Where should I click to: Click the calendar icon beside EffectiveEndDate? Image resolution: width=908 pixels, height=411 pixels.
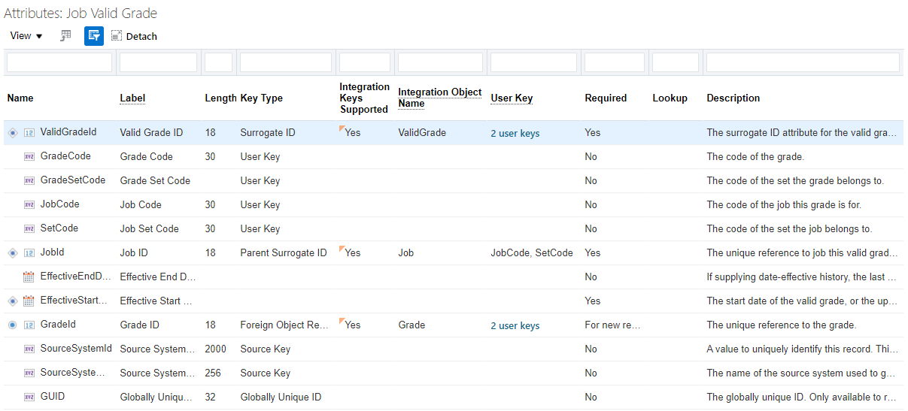[x=29, y=277]
